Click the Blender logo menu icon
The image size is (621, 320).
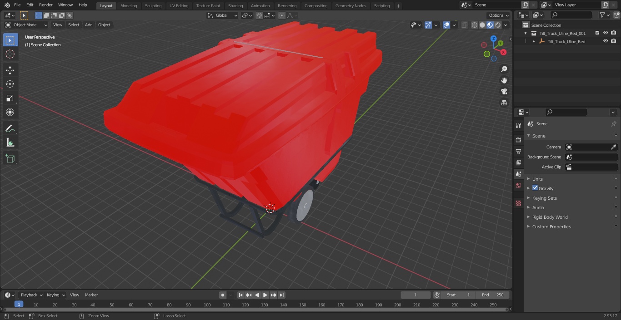(x=7, y=5)
